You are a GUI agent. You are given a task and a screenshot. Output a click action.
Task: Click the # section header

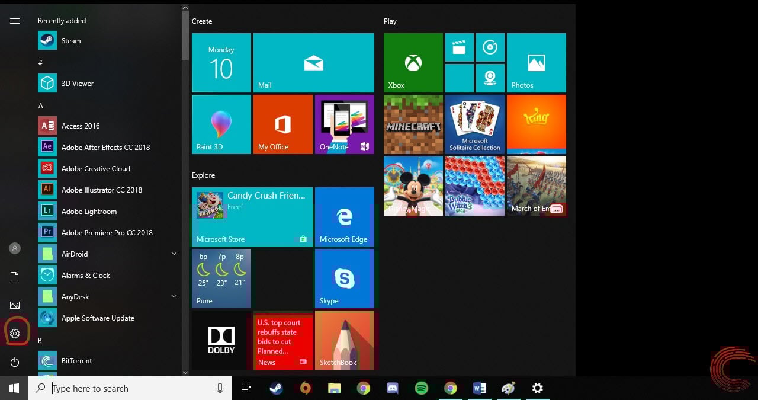pos(40,63)
